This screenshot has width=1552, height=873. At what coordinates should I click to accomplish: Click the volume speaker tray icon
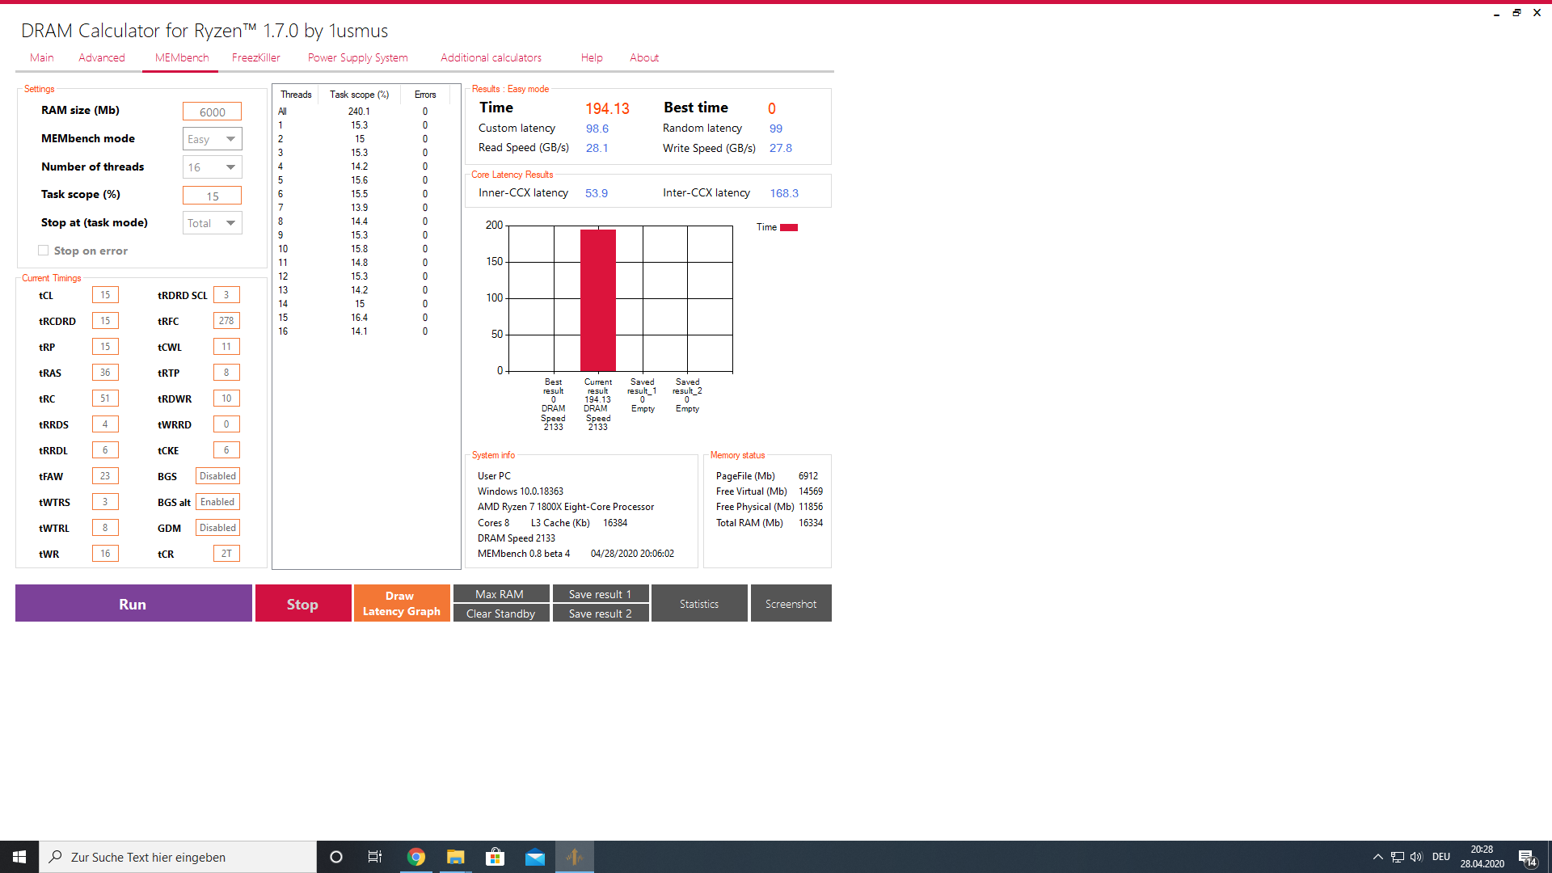(x=1416, y=857)
